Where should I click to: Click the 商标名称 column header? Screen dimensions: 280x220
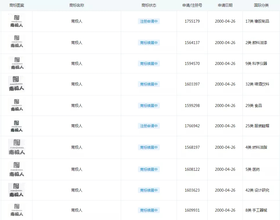coord(77,5)
